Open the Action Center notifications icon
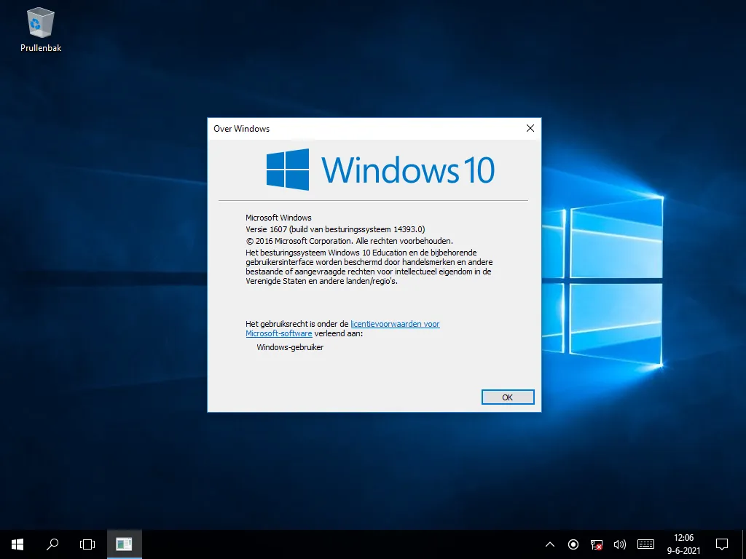The width and height of the screenshot is (746, 559). 722,544
